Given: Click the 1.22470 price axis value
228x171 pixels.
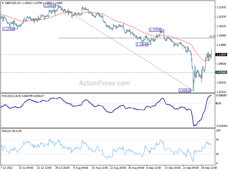Looking at the screenshot, I should click(x=221, y=7).
